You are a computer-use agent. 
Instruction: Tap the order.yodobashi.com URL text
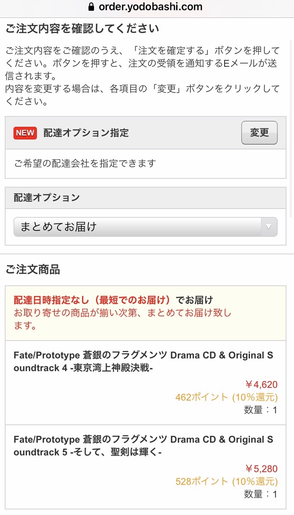click(x=150, y=7)
